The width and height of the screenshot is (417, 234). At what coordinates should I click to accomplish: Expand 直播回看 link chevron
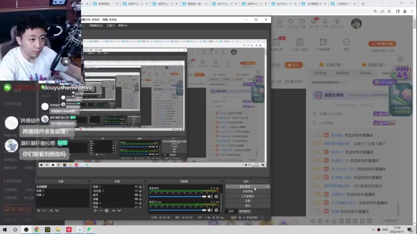pyautogui.click(x=385, y=64)
